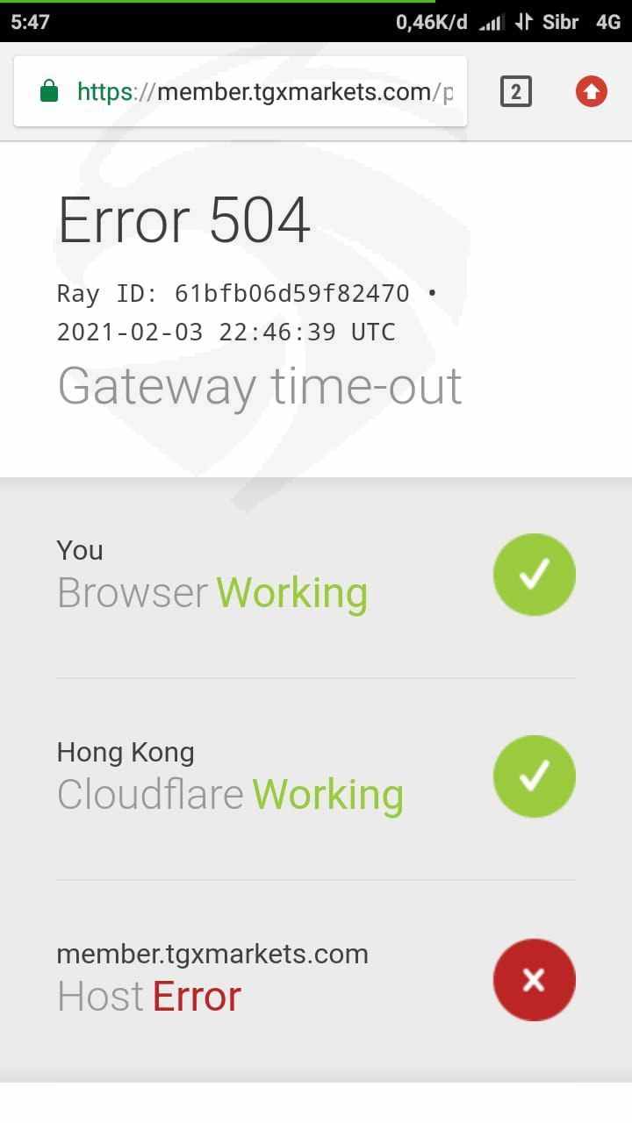Tap the data transfer arrows status icon

click(524, 22)
